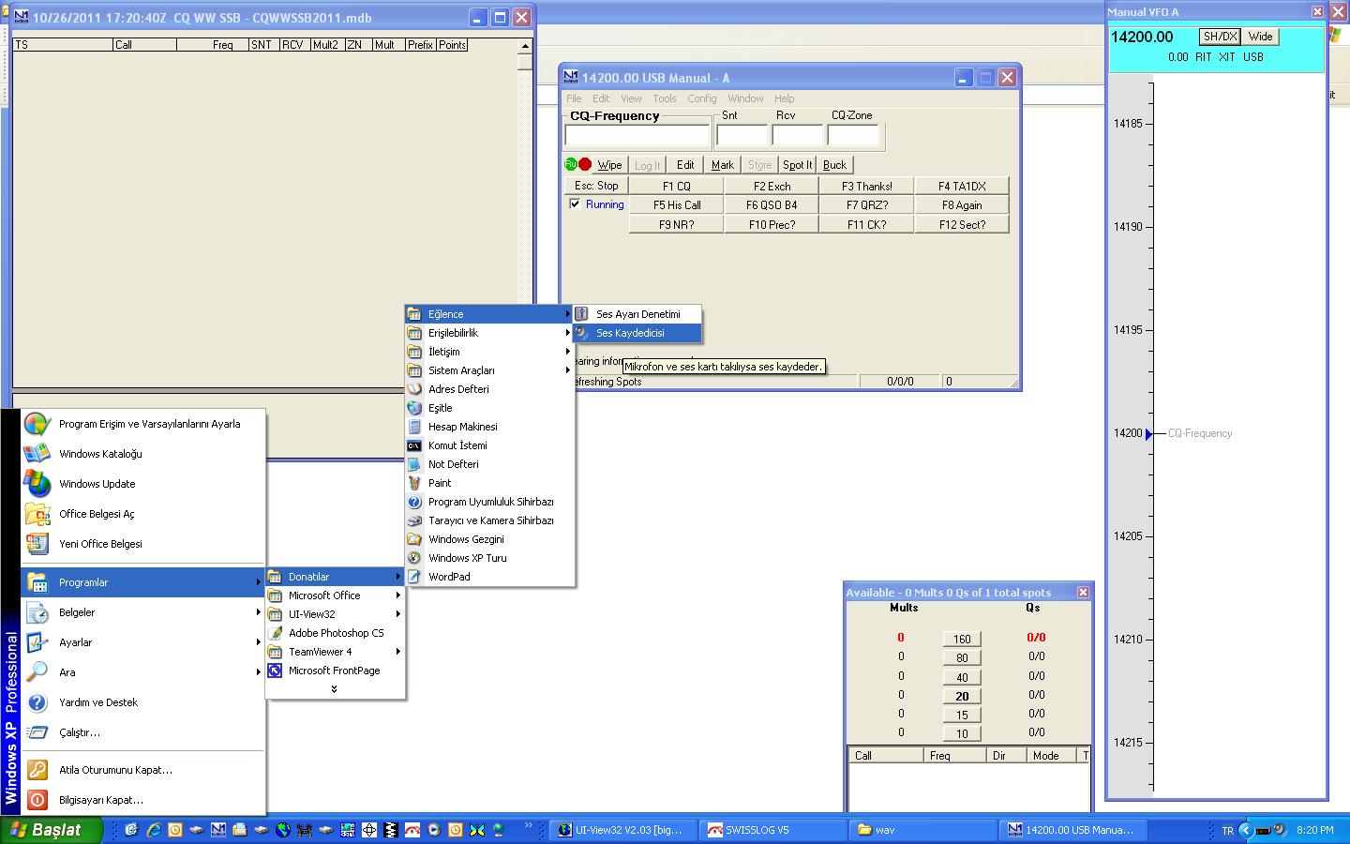Image resolution: width=1350 pixels, height=844 pixels.
Task: Open the Tools menu
Action: [664, 98]
